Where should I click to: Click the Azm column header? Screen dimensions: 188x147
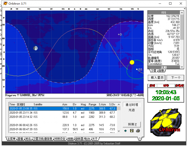65,104
